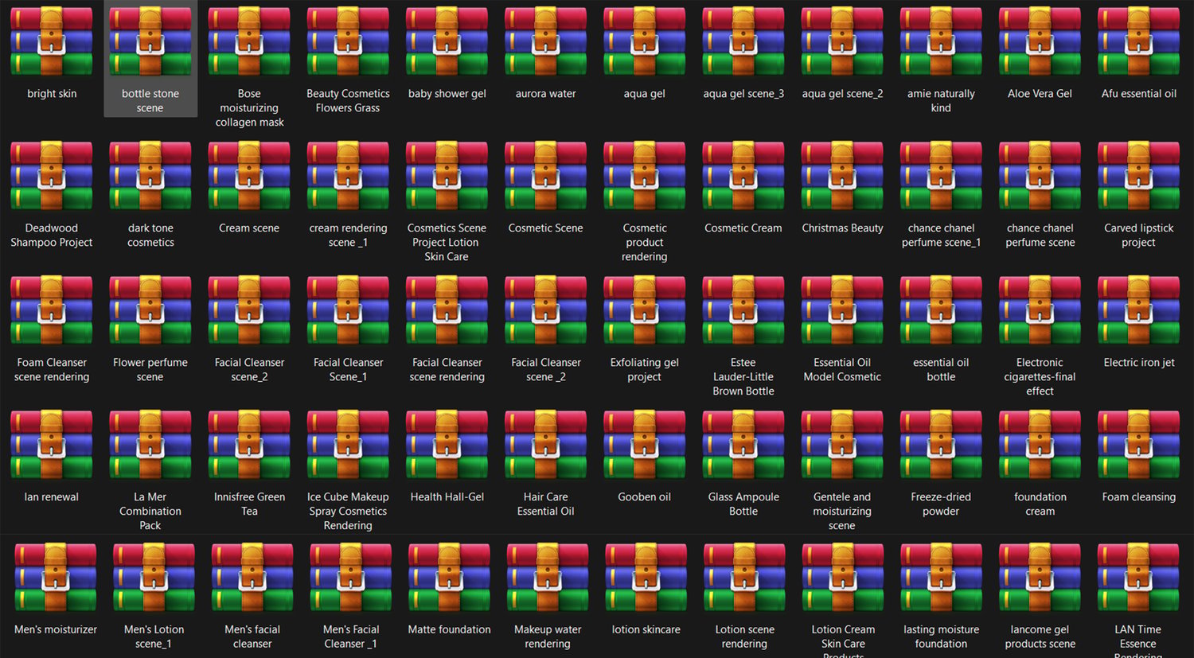The width and height of the screenshot is (1194, 658).
Task: Select the Gooben oil archive icon
Action: click(645, 445)
